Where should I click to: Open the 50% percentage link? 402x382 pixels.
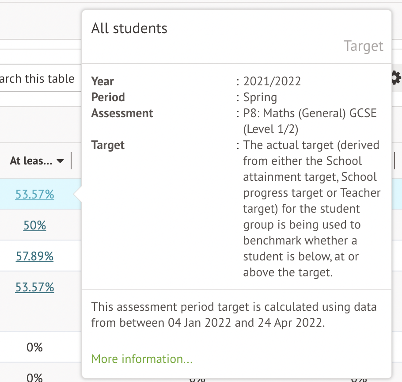[34, 225]
